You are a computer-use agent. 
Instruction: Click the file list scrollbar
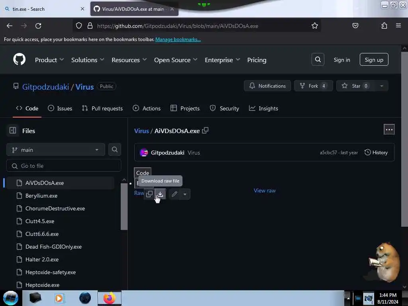point(124,207)
